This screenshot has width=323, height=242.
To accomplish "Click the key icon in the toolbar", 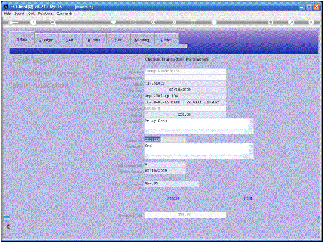I will pos(13,23).
